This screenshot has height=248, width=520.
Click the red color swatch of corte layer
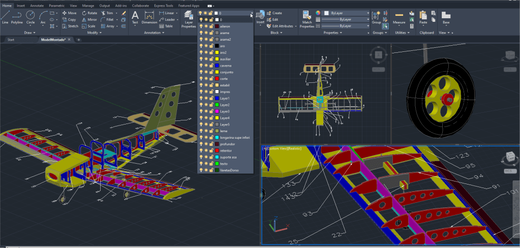click(x=217, y=79)
